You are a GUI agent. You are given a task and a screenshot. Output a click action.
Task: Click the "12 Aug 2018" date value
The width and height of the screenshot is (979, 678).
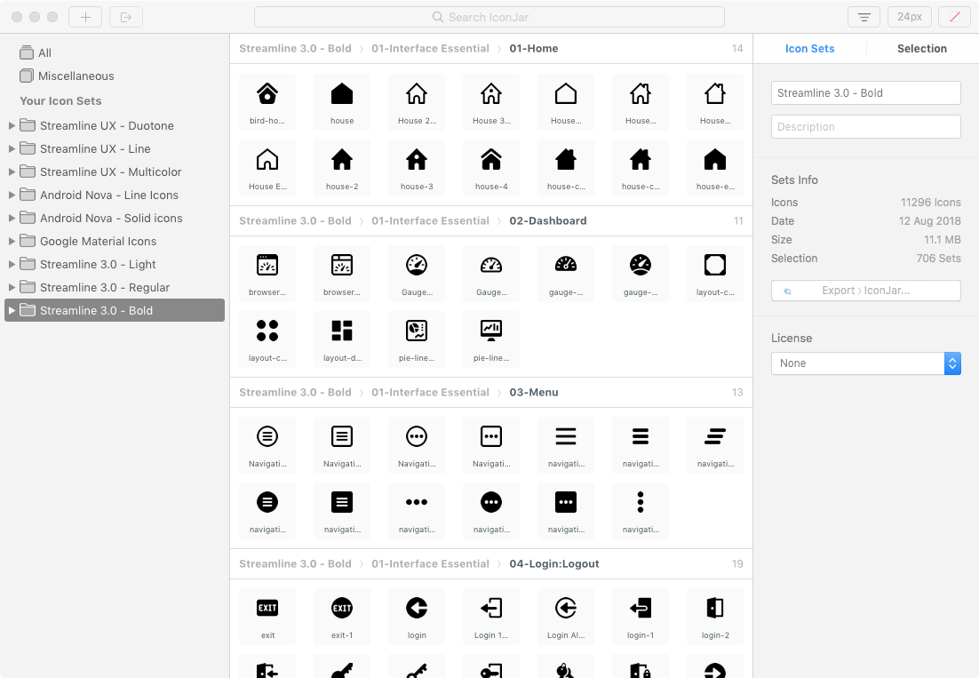tap(929, 221)
